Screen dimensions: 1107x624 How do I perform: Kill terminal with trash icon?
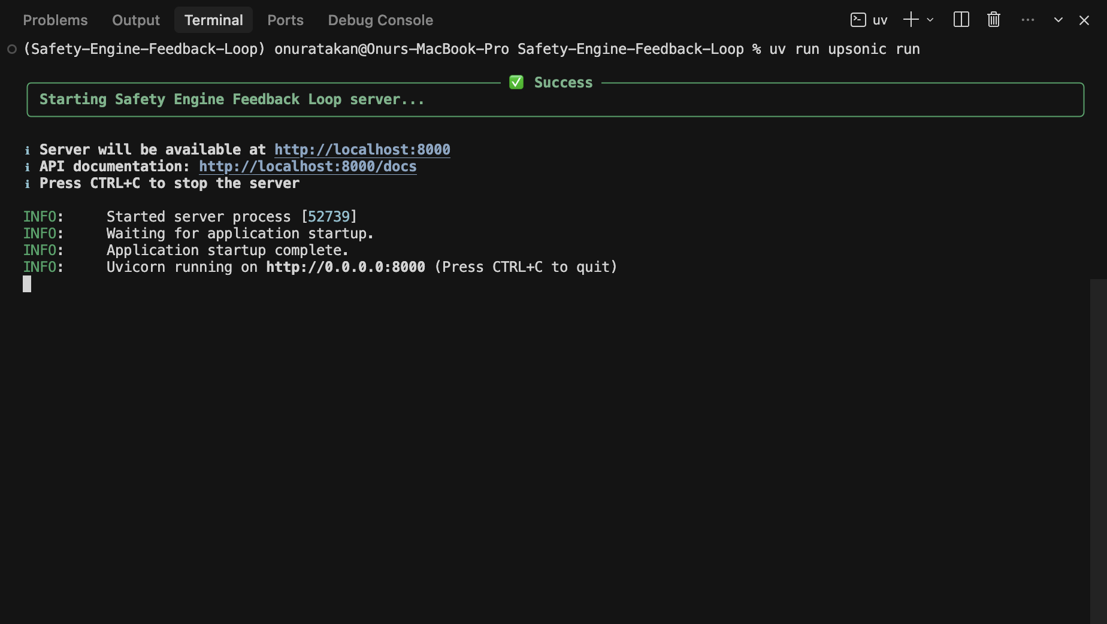[x=994, y=20]
